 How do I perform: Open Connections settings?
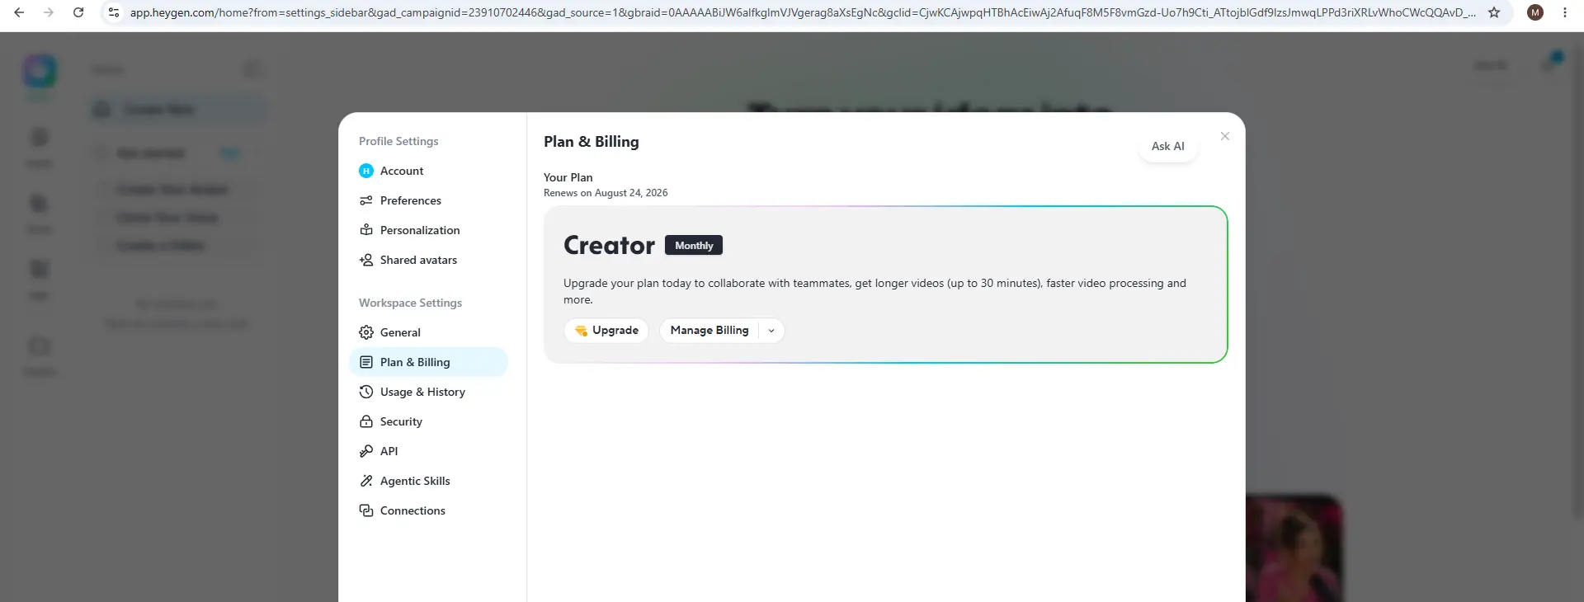pyautogui.click(x=428, y=510)
